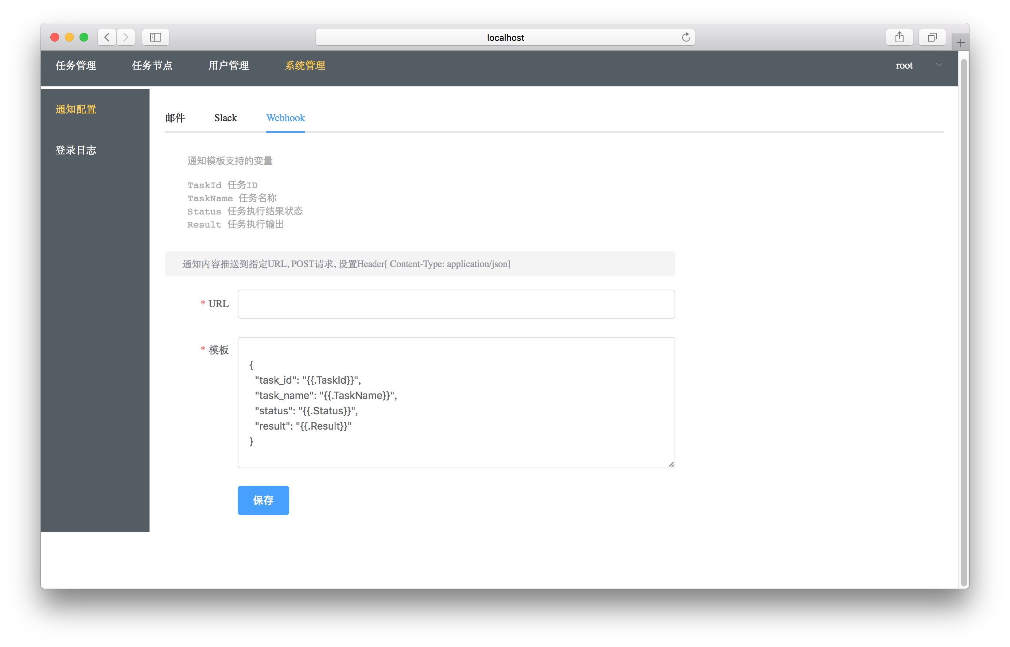Open the root account menu
Image resolution: width=1010 pixels, height=647 pixels.
point(904,66)
